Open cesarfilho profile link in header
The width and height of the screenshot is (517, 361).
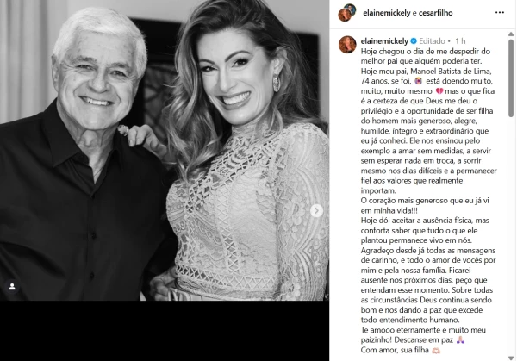coord(435,13)
